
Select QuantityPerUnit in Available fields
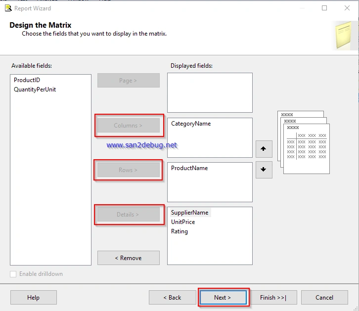tap(35, 89)
